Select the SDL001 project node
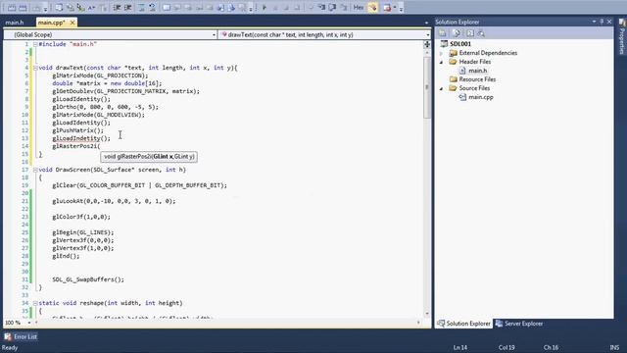Image resolution: width=627 pixels, height=353 pixels. pos(460,44)
